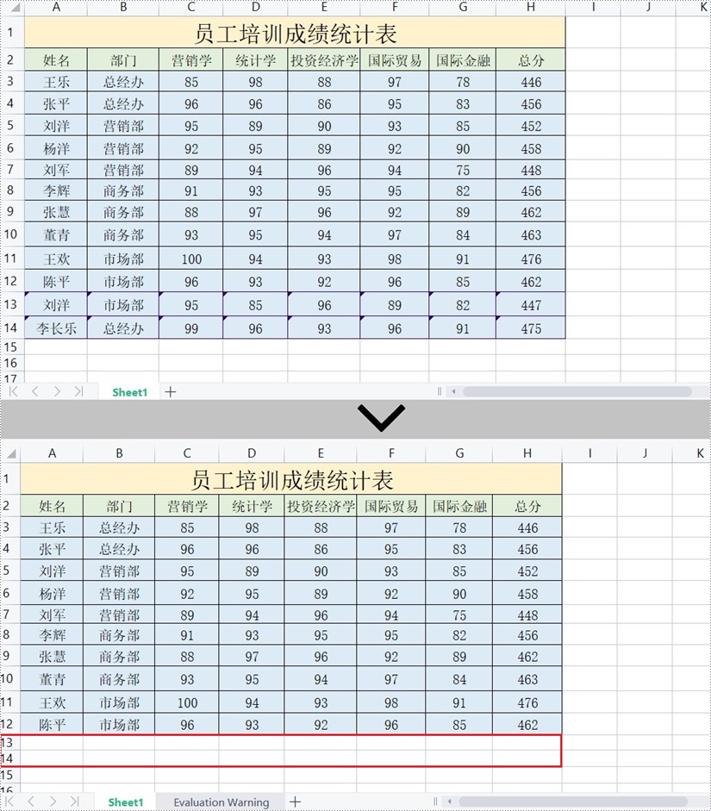Select row 2 header in top spreadsheet
Image resolution: width=711 pixels, height=811 pixels.
point(11,59)
